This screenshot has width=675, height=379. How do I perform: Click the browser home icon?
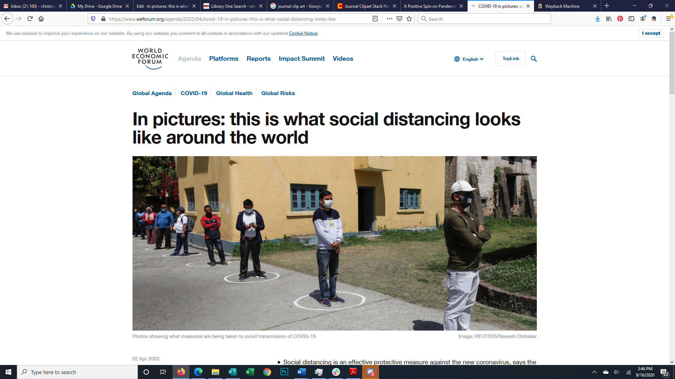pos(41,19)
